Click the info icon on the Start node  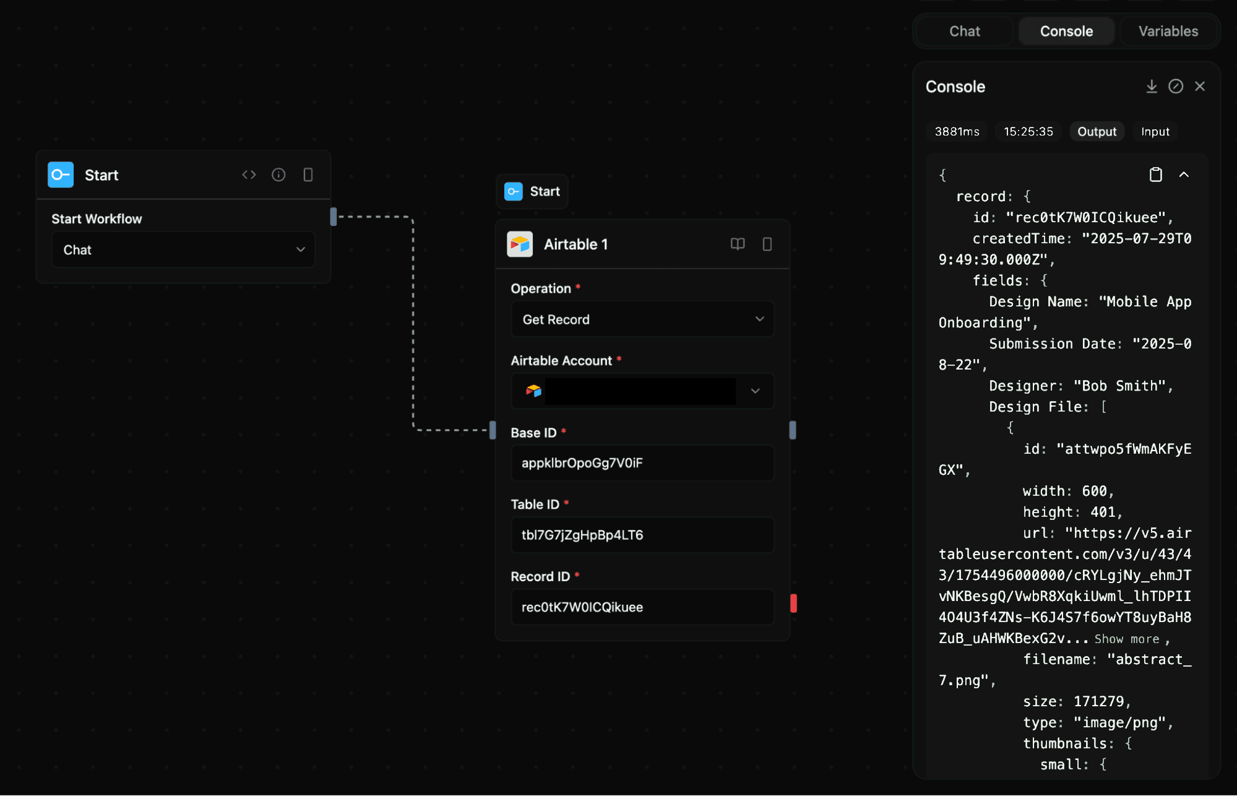[278, 175]
